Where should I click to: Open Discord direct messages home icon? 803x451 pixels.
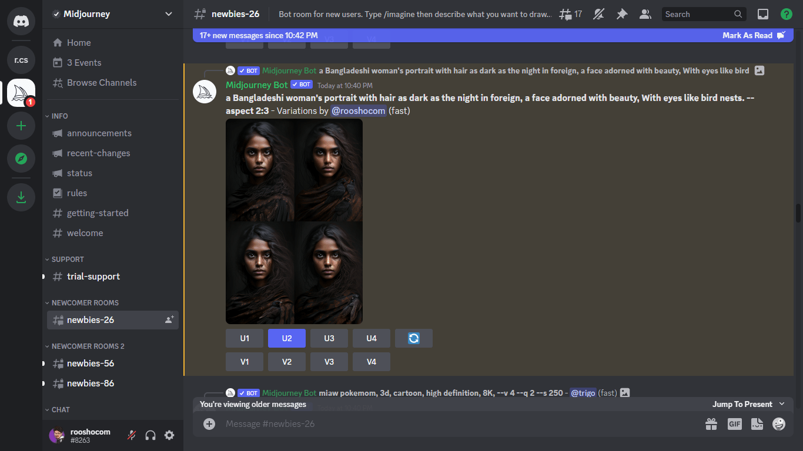click(21, 21)
